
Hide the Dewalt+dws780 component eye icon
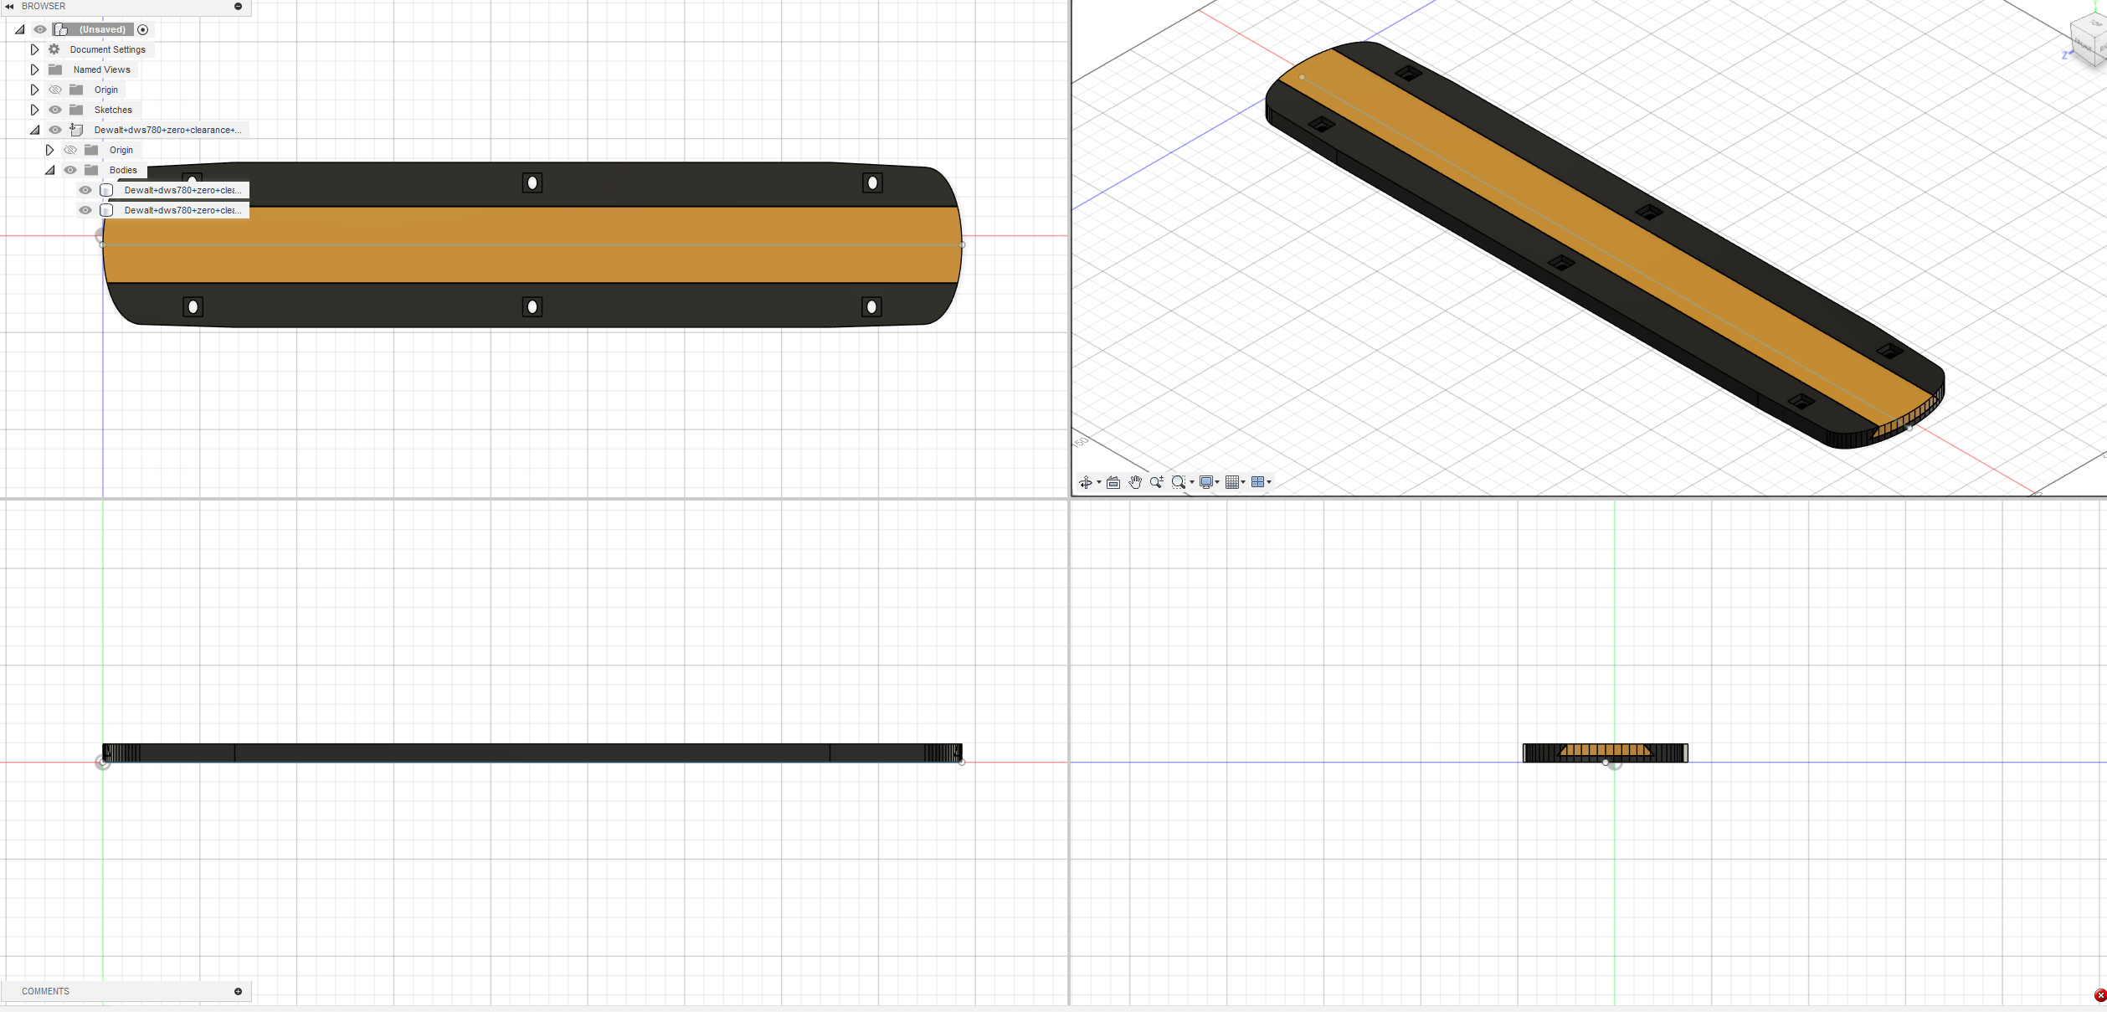(x=55, y=130)
